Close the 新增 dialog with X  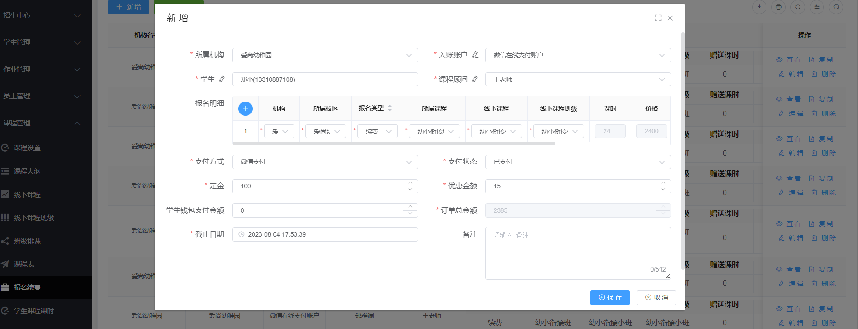tap(670, 18)
